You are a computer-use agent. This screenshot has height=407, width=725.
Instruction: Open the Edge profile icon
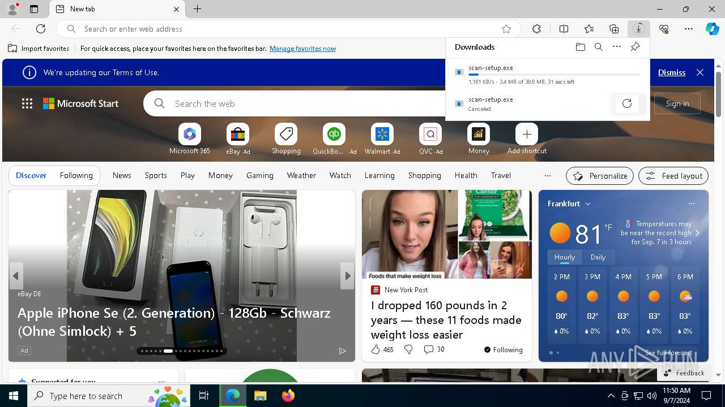12,9
